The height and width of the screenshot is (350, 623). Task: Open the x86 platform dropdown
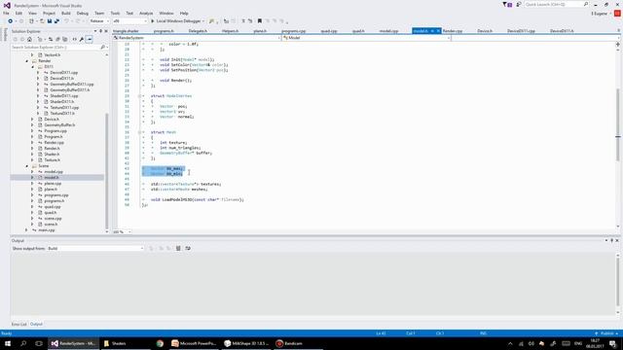(129, 21)
